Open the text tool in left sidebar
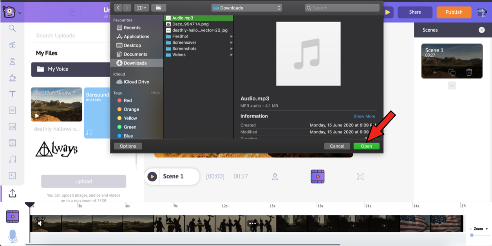This screenshot has width=492, height=246. tap(12, 94)
